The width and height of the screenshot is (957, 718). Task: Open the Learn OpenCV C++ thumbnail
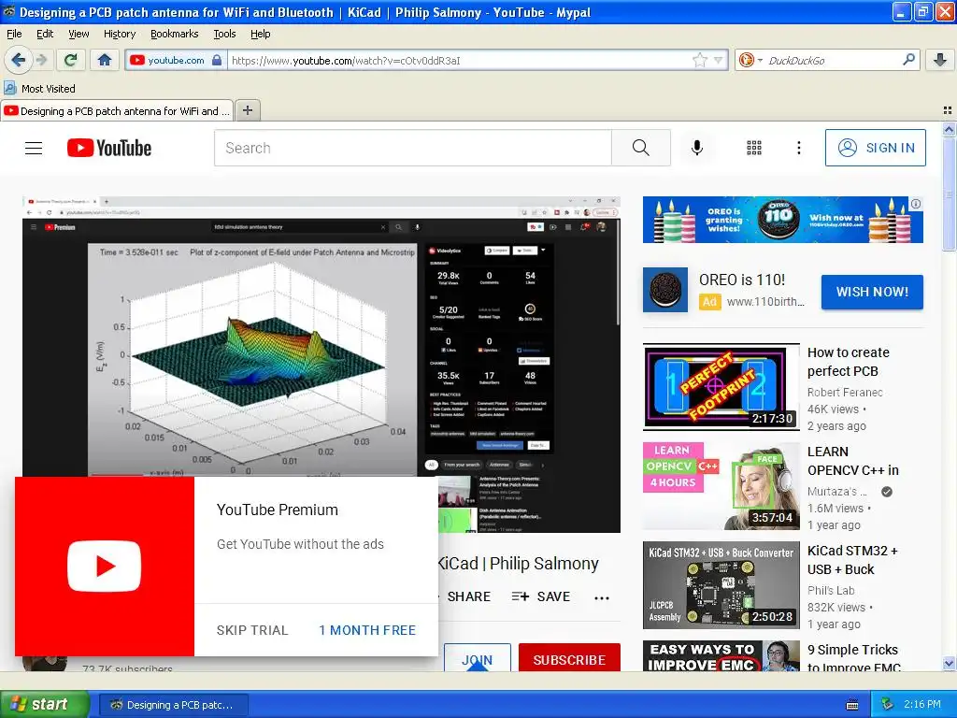[x=721, y=486]
